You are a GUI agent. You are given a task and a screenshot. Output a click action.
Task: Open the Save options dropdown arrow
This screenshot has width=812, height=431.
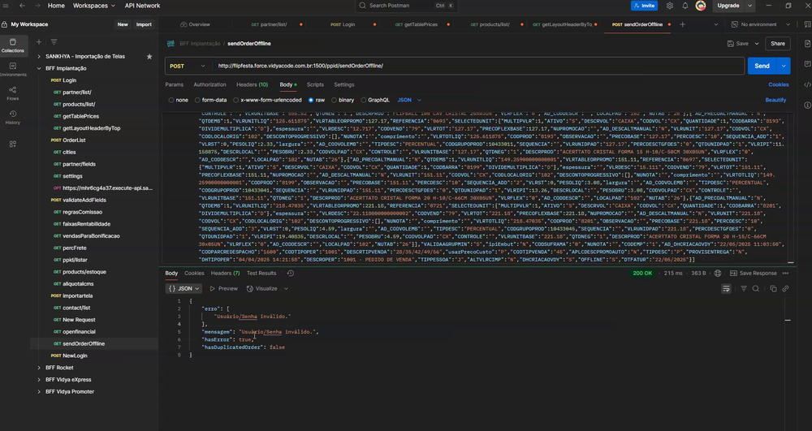(x=757, y=44)
